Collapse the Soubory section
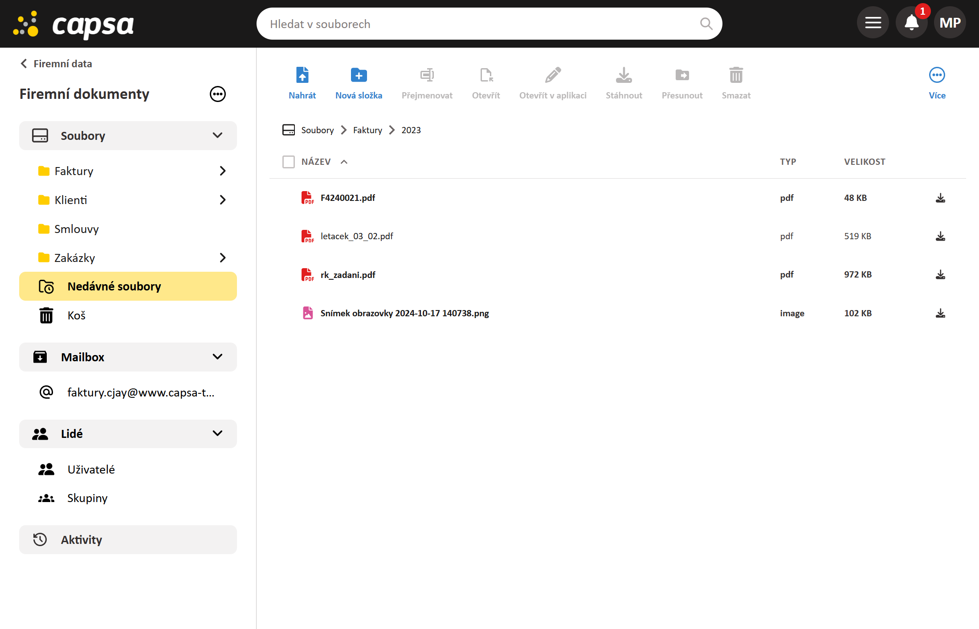The height and width of the screenshot is (629, 979). 217,135
